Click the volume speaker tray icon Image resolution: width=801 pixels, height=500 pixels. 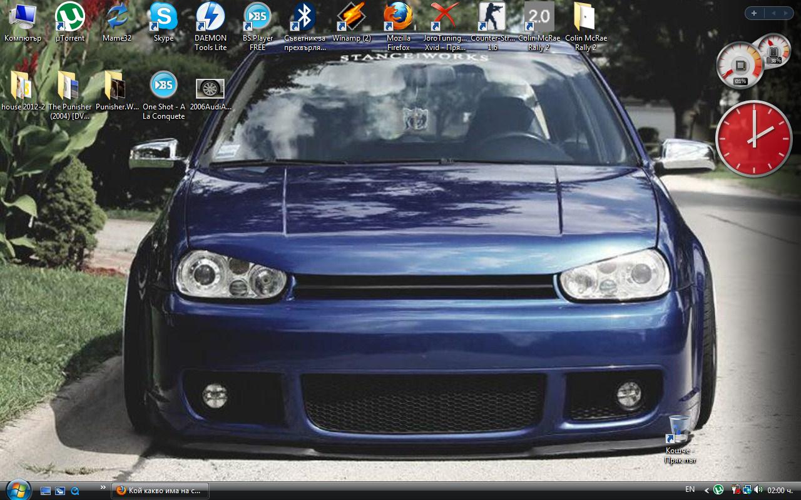pos(758,490)
